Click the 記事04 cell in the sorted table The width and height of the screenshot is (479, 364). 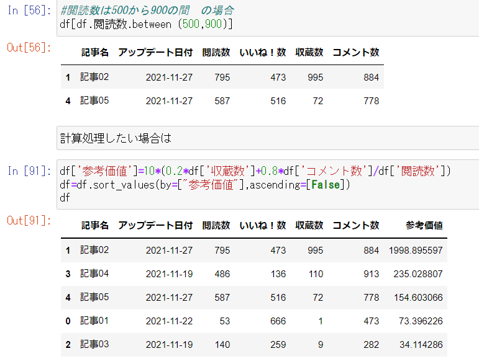pyautogui.click(x=94, y=273)
